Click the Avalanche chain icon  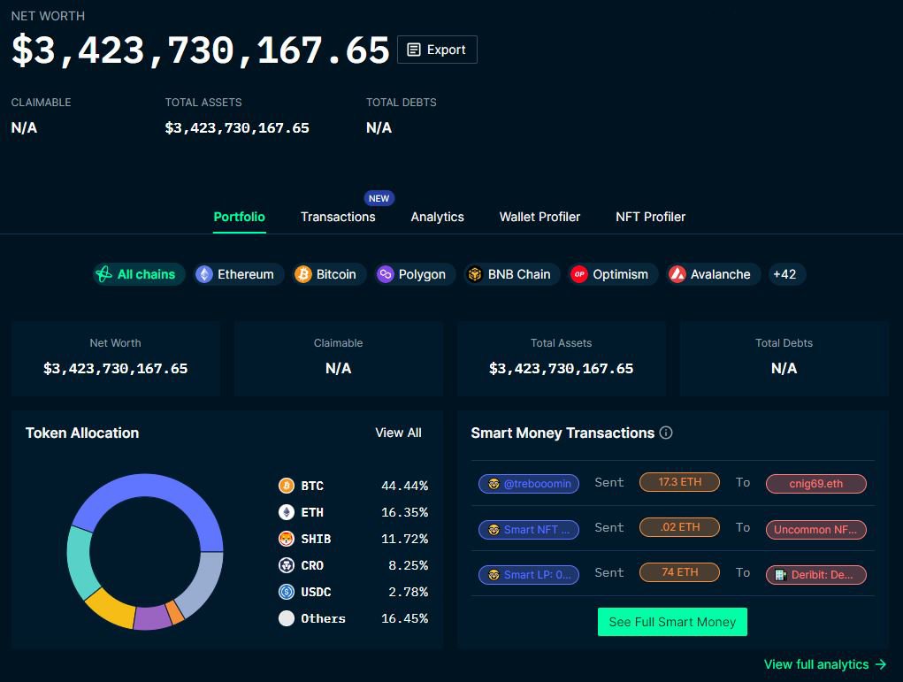[676, 274]
